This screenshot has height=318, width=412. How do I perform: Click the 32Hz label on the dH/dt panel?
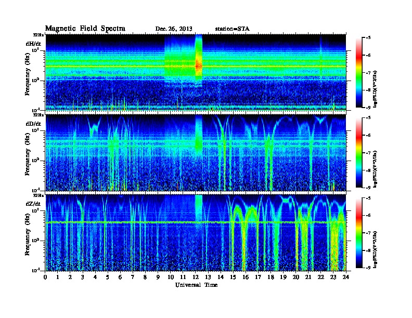38,35
